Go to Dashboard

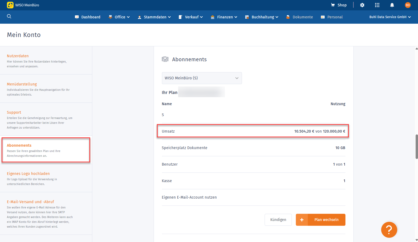tap(91, 17)
